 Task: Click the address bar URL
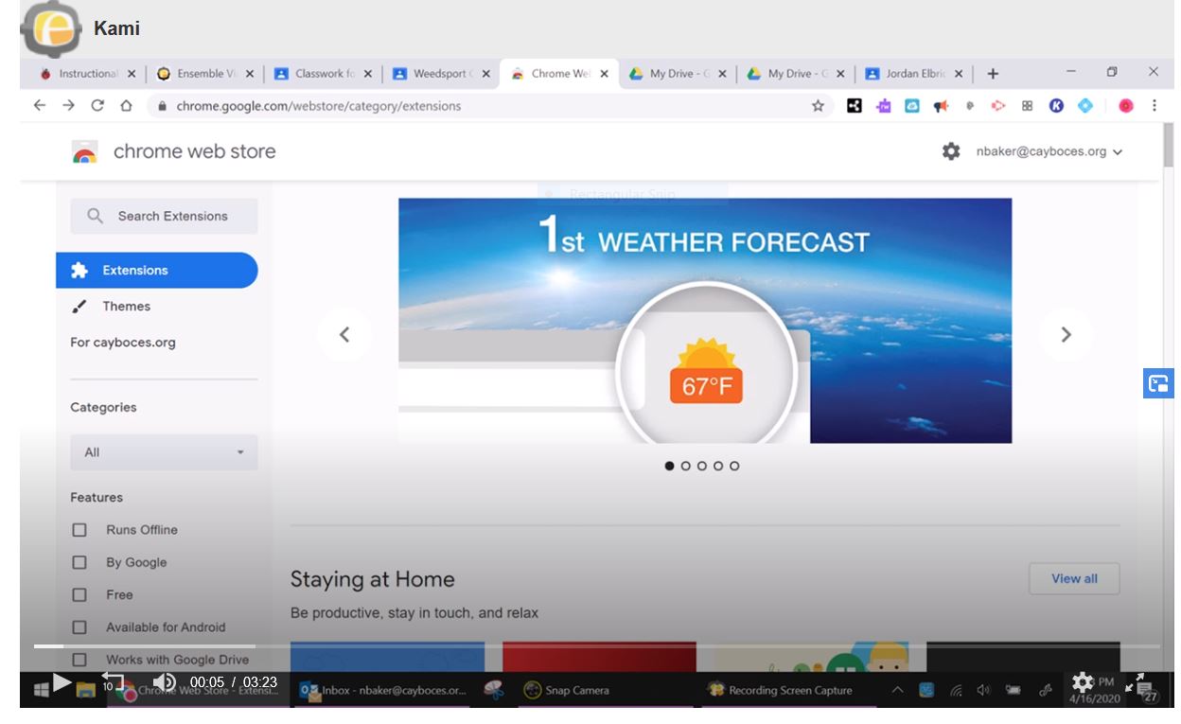(x=319, y=106)
